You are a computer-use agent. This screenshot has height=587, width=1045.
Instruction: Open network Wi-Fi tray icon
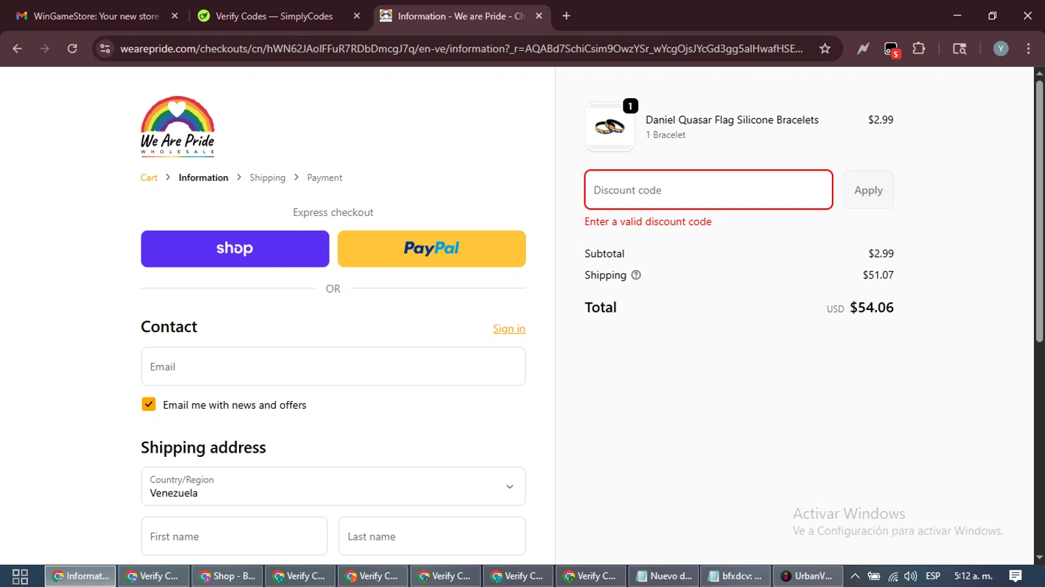[892, 577]
